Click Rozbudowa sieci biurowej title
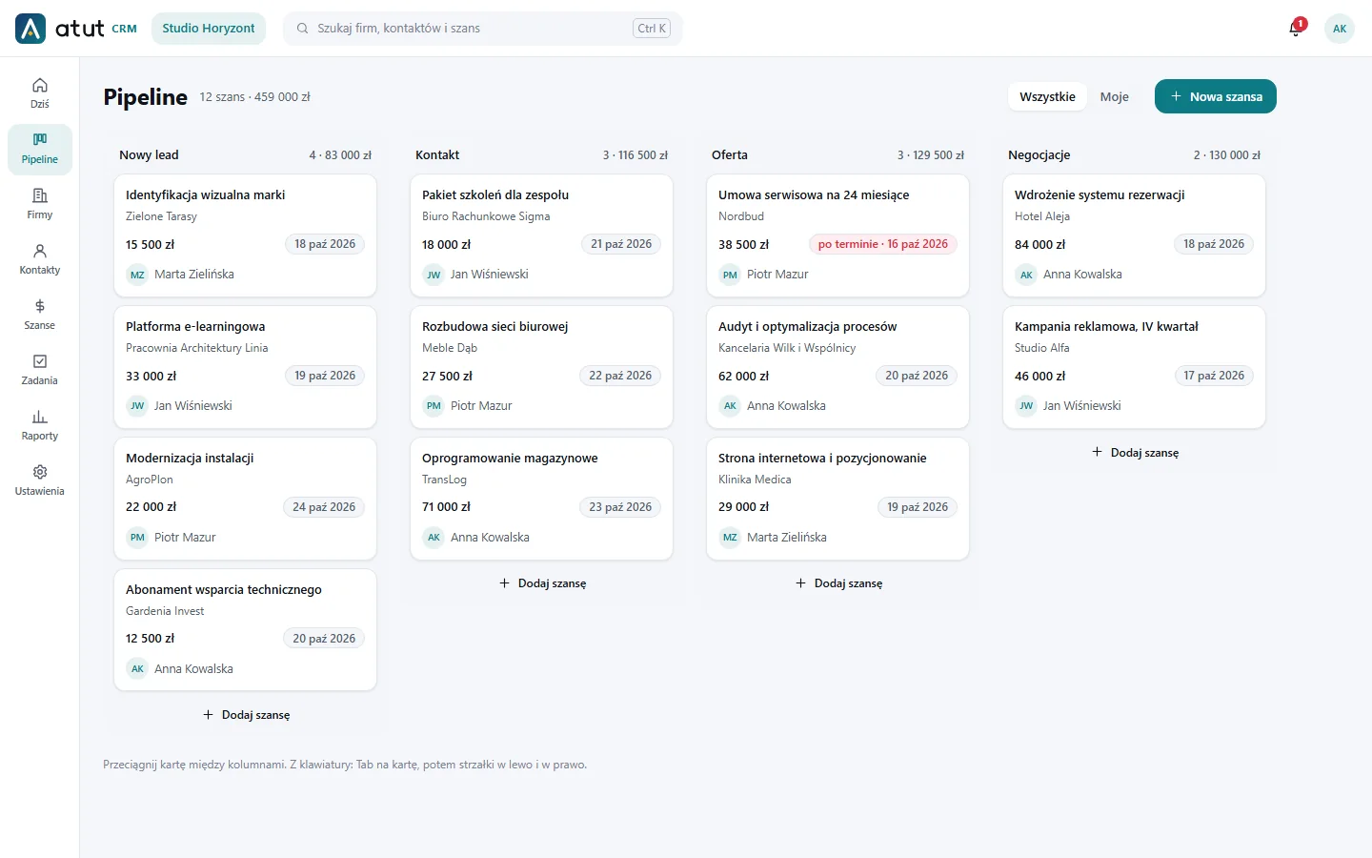1372x858 pixels. coord(495,326)
